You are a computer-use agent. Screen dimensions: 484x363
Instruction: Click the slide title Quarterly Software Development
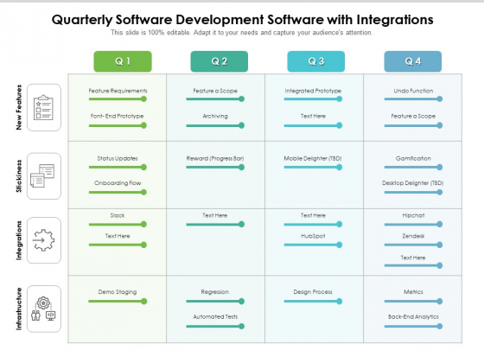(x=242, y=20)
